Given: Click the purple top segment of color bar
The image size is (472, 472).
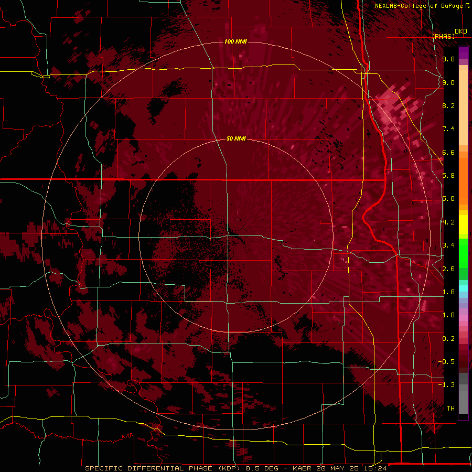Looking at the screenshot, I should point(463,52).
